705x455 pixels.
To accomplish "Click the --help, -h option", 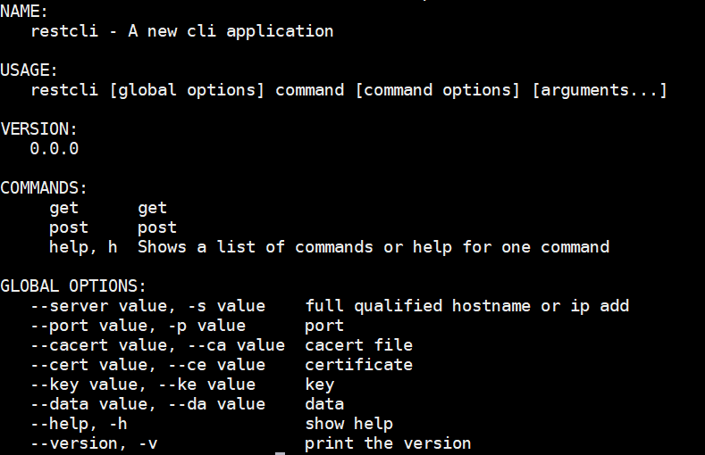I will click(x=79, y=424).
